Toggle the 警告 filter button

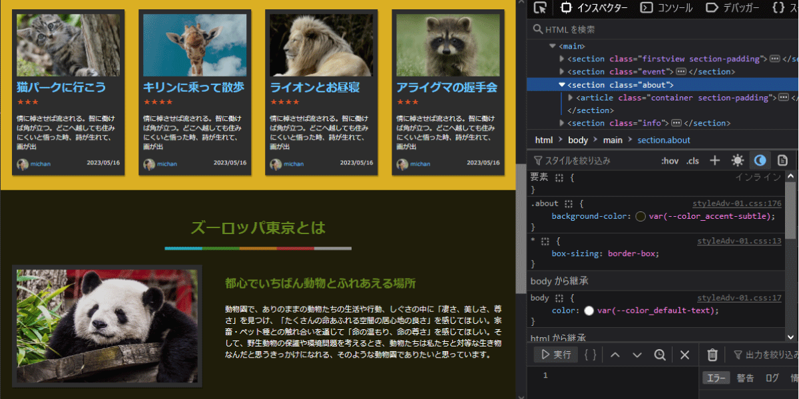tap(745, 378)
